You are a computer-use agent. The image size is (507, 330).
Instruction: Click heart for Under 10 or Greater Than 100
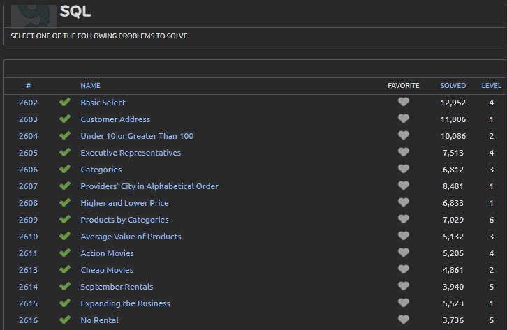tap(403, 135)
